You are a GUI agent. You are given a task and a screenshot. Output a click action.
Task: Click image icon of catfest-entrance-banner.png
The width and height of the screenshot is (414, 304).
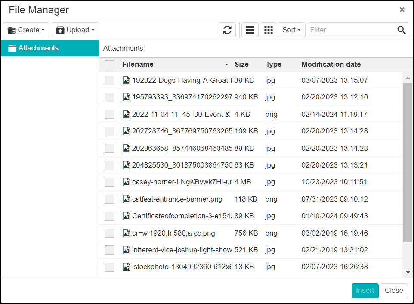point(126,199)
